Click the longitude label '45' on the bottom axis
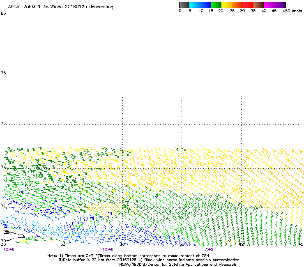This screenshot has height=267, width=304. coord(301,244)
